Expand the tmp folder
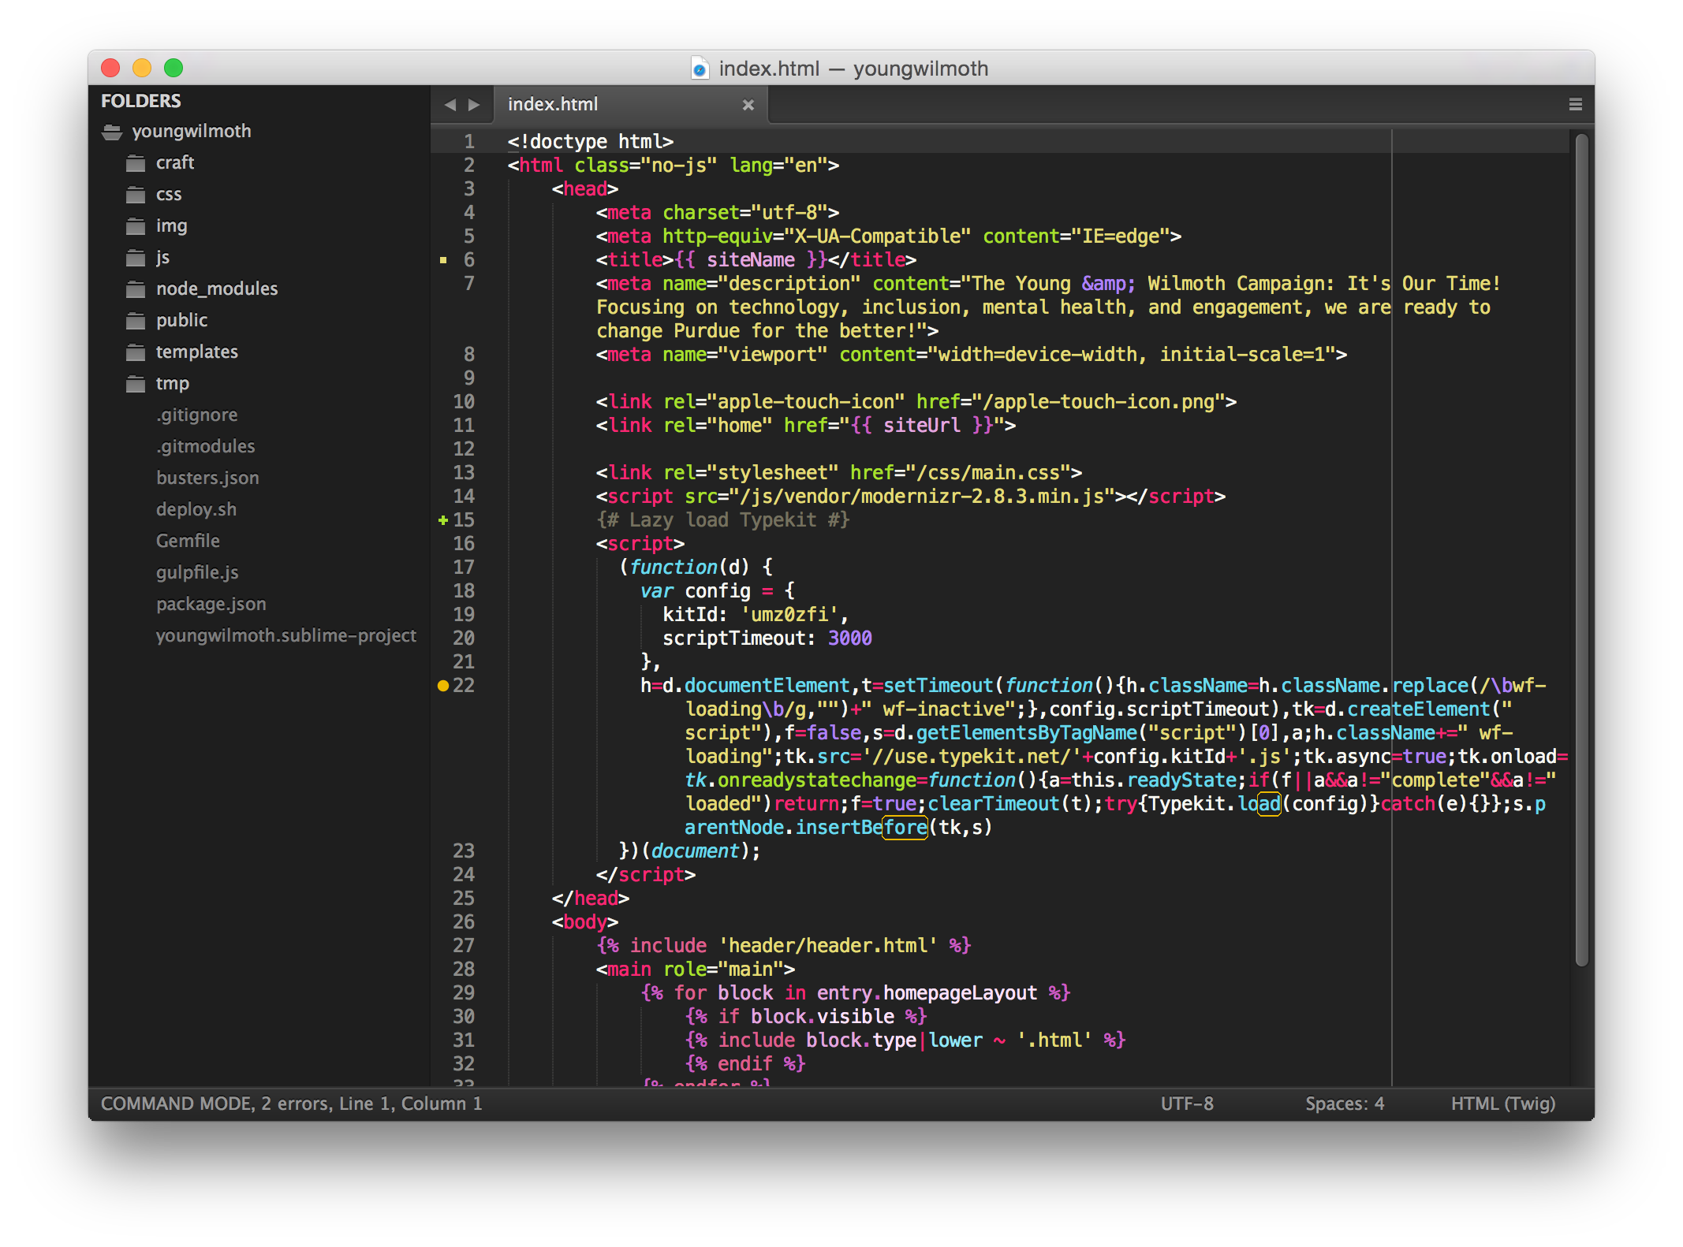1683x1247 pixels. [136, 384]
